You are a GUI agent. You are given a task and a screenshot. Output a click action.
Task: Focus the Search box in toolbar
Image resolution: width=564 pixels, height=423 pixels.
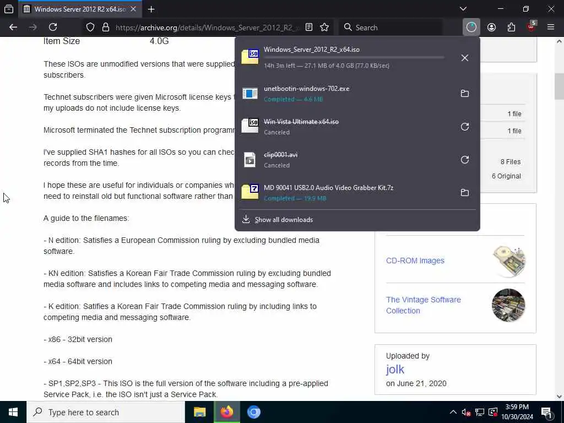pos(391,28)
